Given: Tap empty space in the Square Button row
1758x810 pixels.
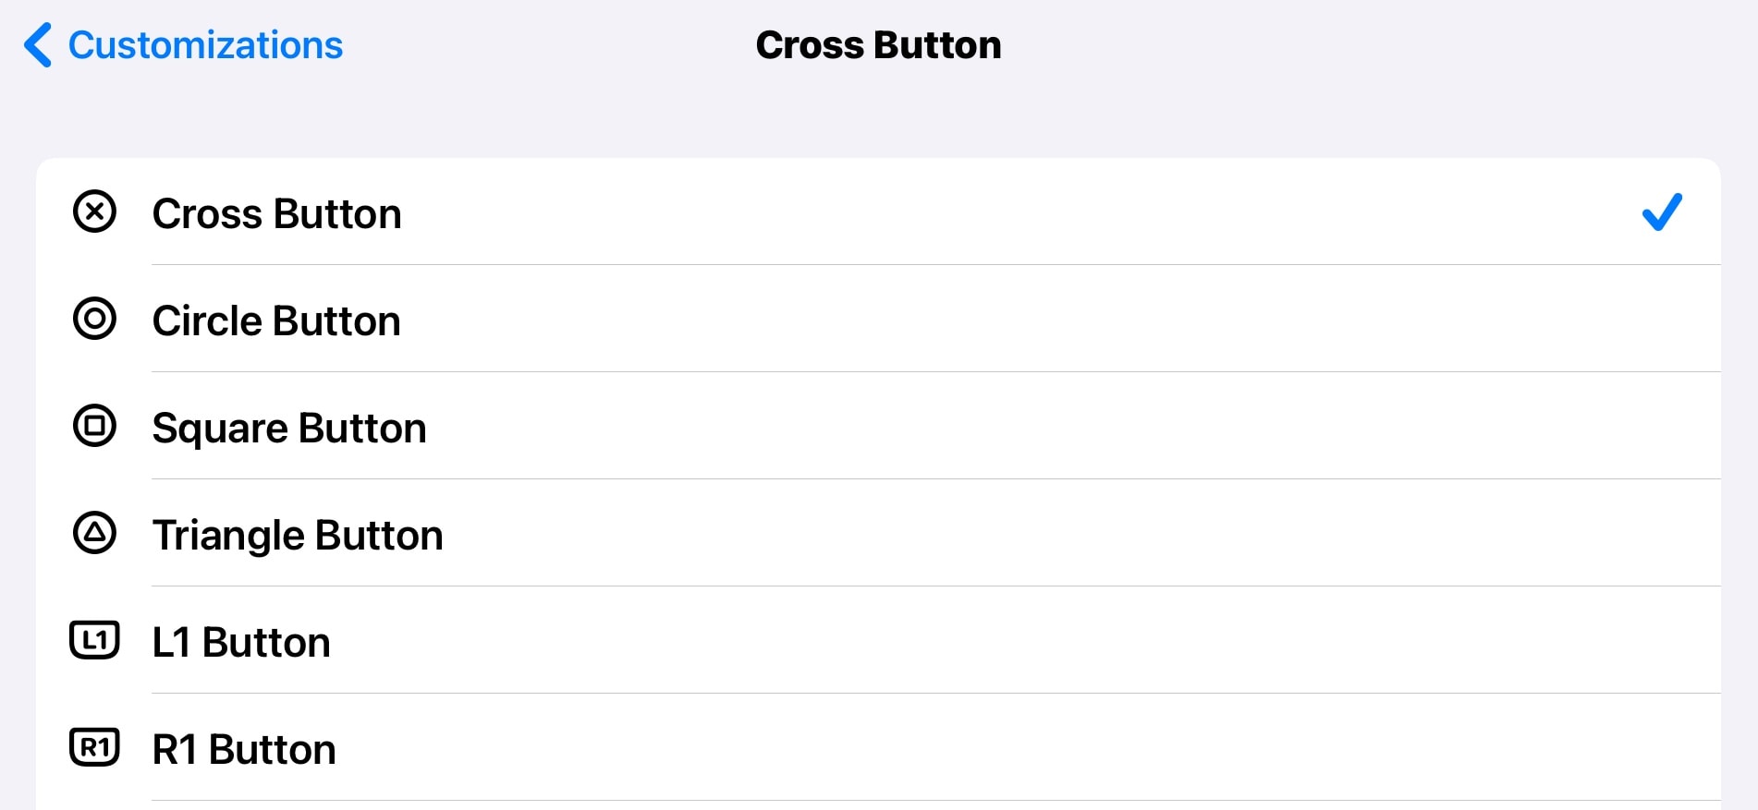Looking at the screenshot, I should click(x=1017, y=427).
